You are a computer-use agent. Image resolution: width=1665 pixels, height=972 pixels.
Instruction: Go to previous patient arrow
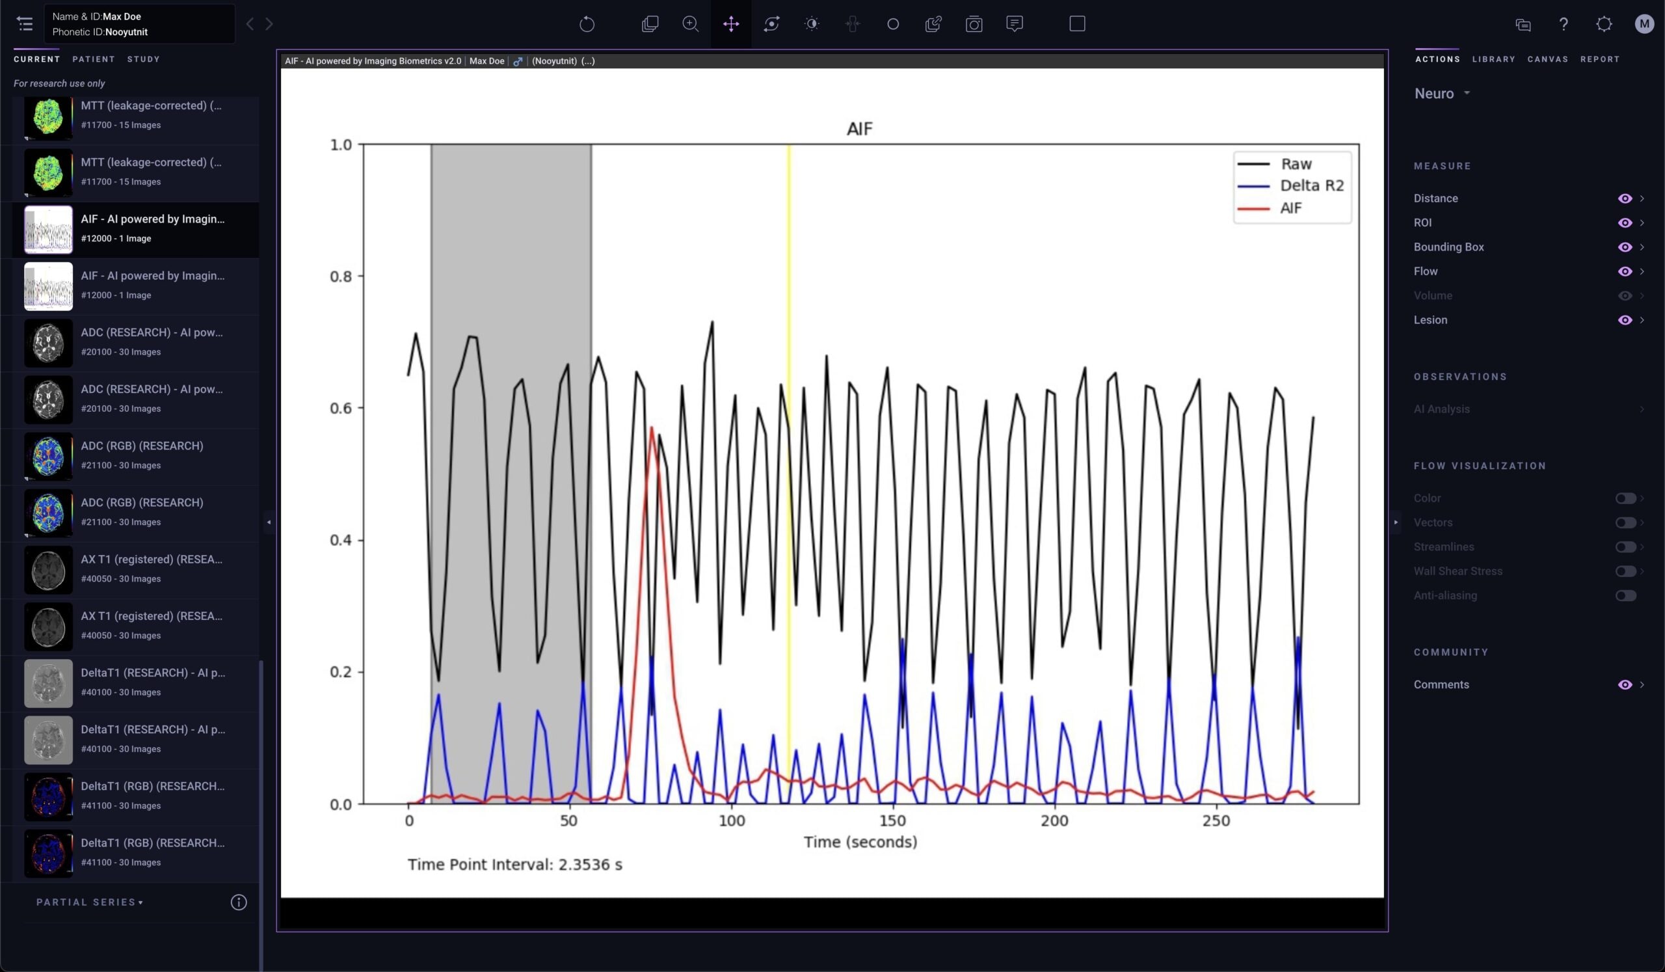pyautogui.click(x=250, y=25)
